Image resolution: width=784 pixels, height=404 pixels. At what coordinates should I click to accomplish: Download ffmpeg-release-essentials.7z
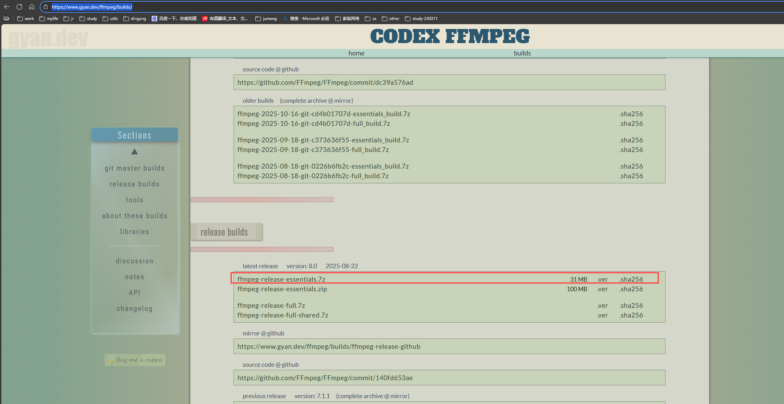coord(281,279)
